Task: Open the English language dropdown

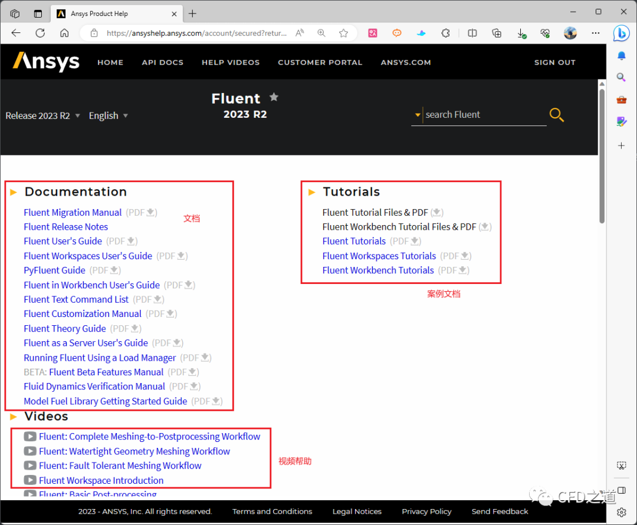Action: point(109,116)
